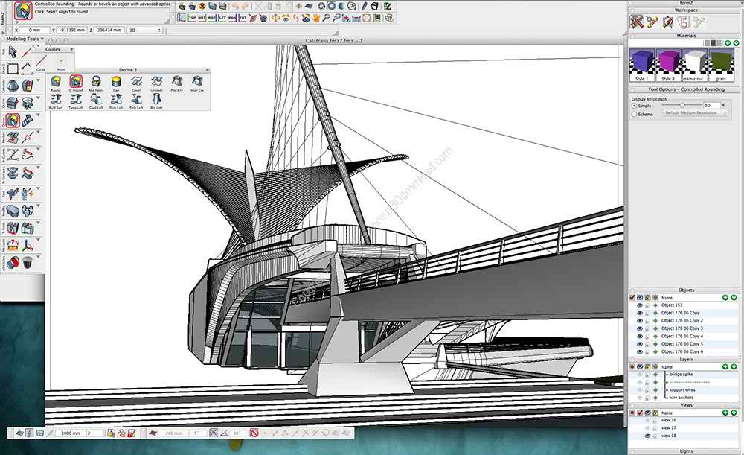Screen dimensions: 744x455
Task: Select the Scheme display resolution radio
Action: pyautogui.click(x=634, y=115)
